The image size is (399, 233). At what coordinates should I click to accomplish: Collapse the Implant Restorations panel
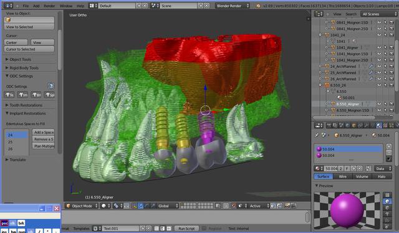pos(26,113)
